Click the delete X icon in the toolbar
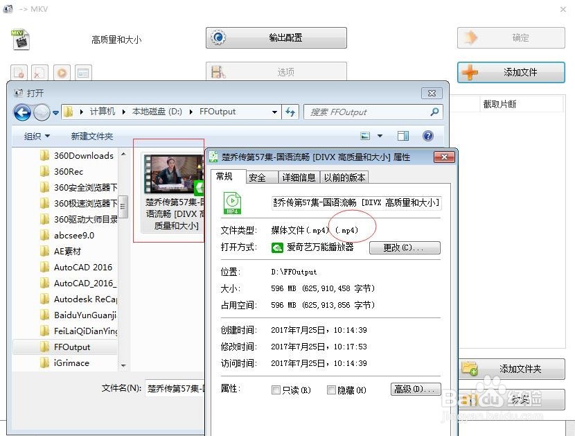The image size is (575, 436). [39, 72]
